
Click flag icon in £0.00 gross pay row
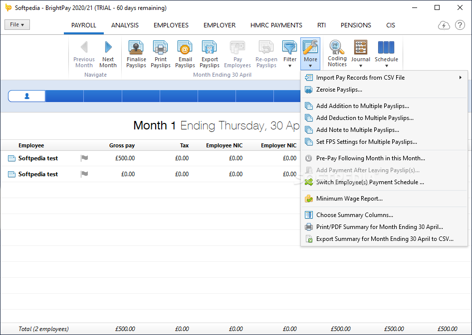click(85, 174)
